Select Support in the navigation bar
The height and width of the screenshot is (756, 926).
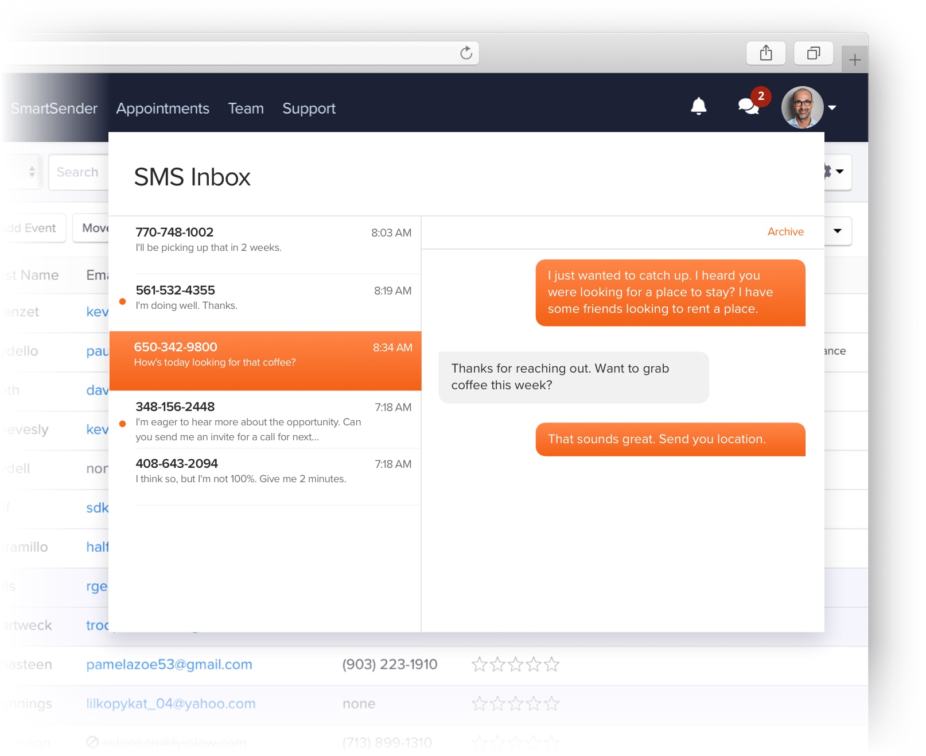(309, 108)
